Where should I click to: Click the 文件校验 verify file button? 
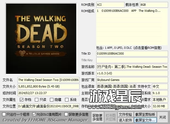coord(125,114)
